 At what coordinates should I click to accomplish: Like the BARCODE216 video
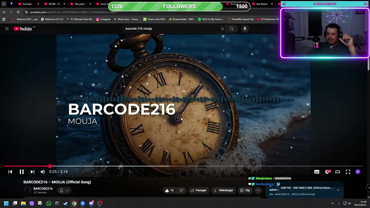point(169,190)
